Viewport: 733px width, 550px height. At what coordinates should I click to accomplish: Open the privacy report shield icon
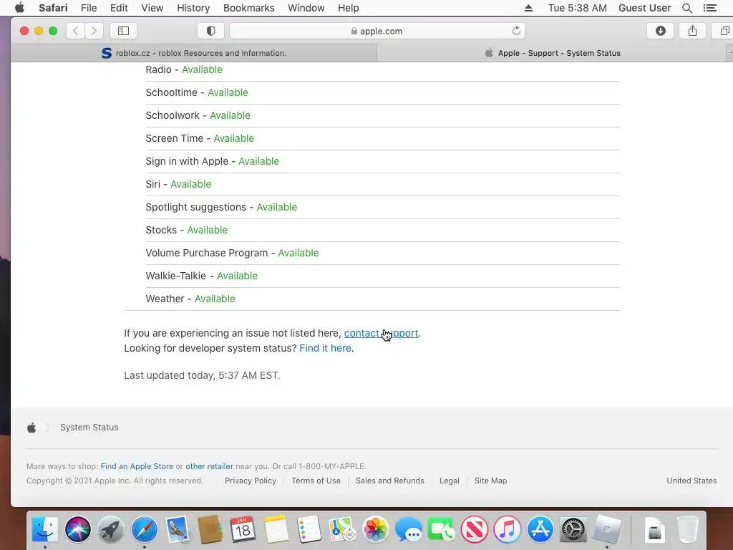pos(211,31)
